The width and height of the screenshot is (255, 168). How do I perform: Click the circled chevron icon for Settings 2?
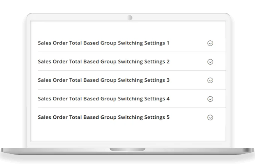pos(210,62)
